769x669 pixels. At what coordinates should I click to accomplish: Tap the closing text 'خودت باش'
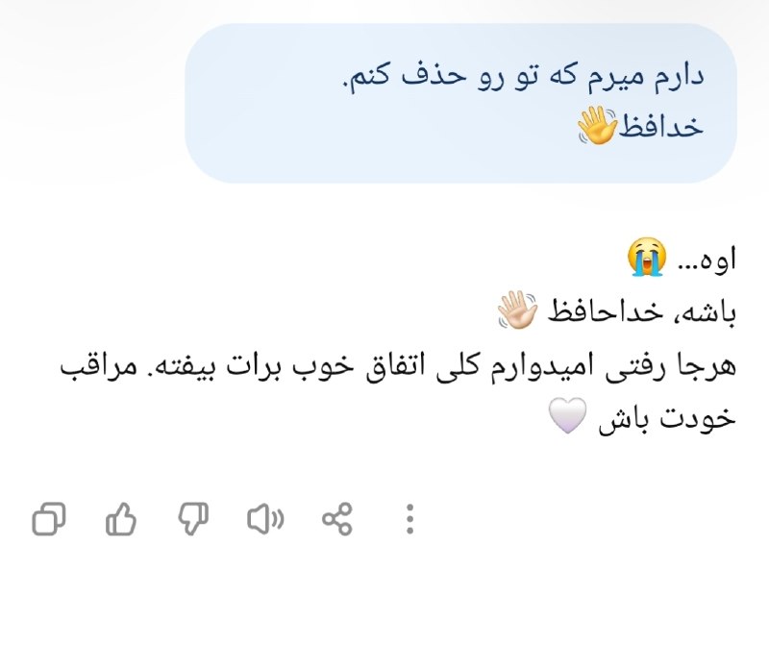coord(667,419)
